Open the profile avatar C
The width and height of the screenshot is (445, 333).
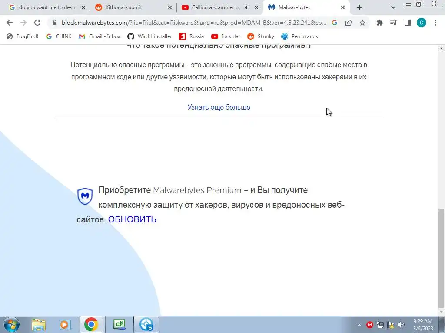pos(422,23)
